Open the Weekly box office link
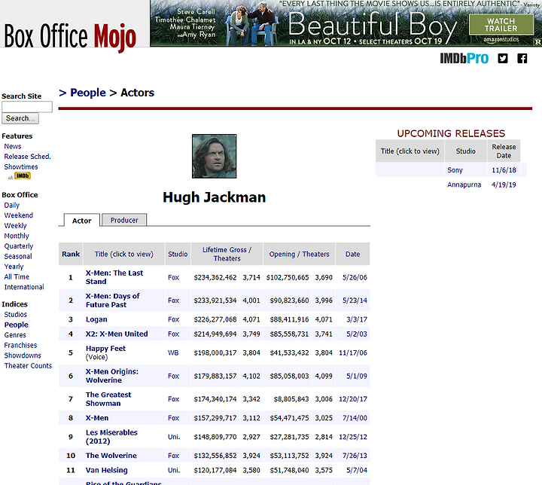The image size is (542, 485). [x=15, y=225]
